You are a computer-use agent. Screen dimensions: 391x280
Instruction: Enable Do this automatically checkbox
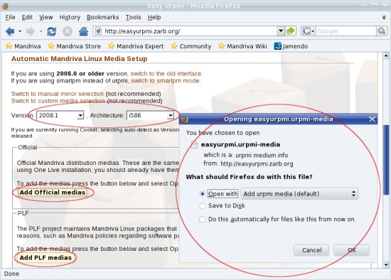point(202,220)
